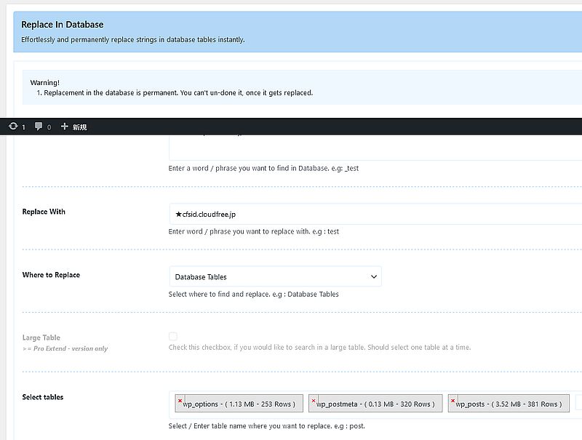Click the Pro Extend version only note

65,348
